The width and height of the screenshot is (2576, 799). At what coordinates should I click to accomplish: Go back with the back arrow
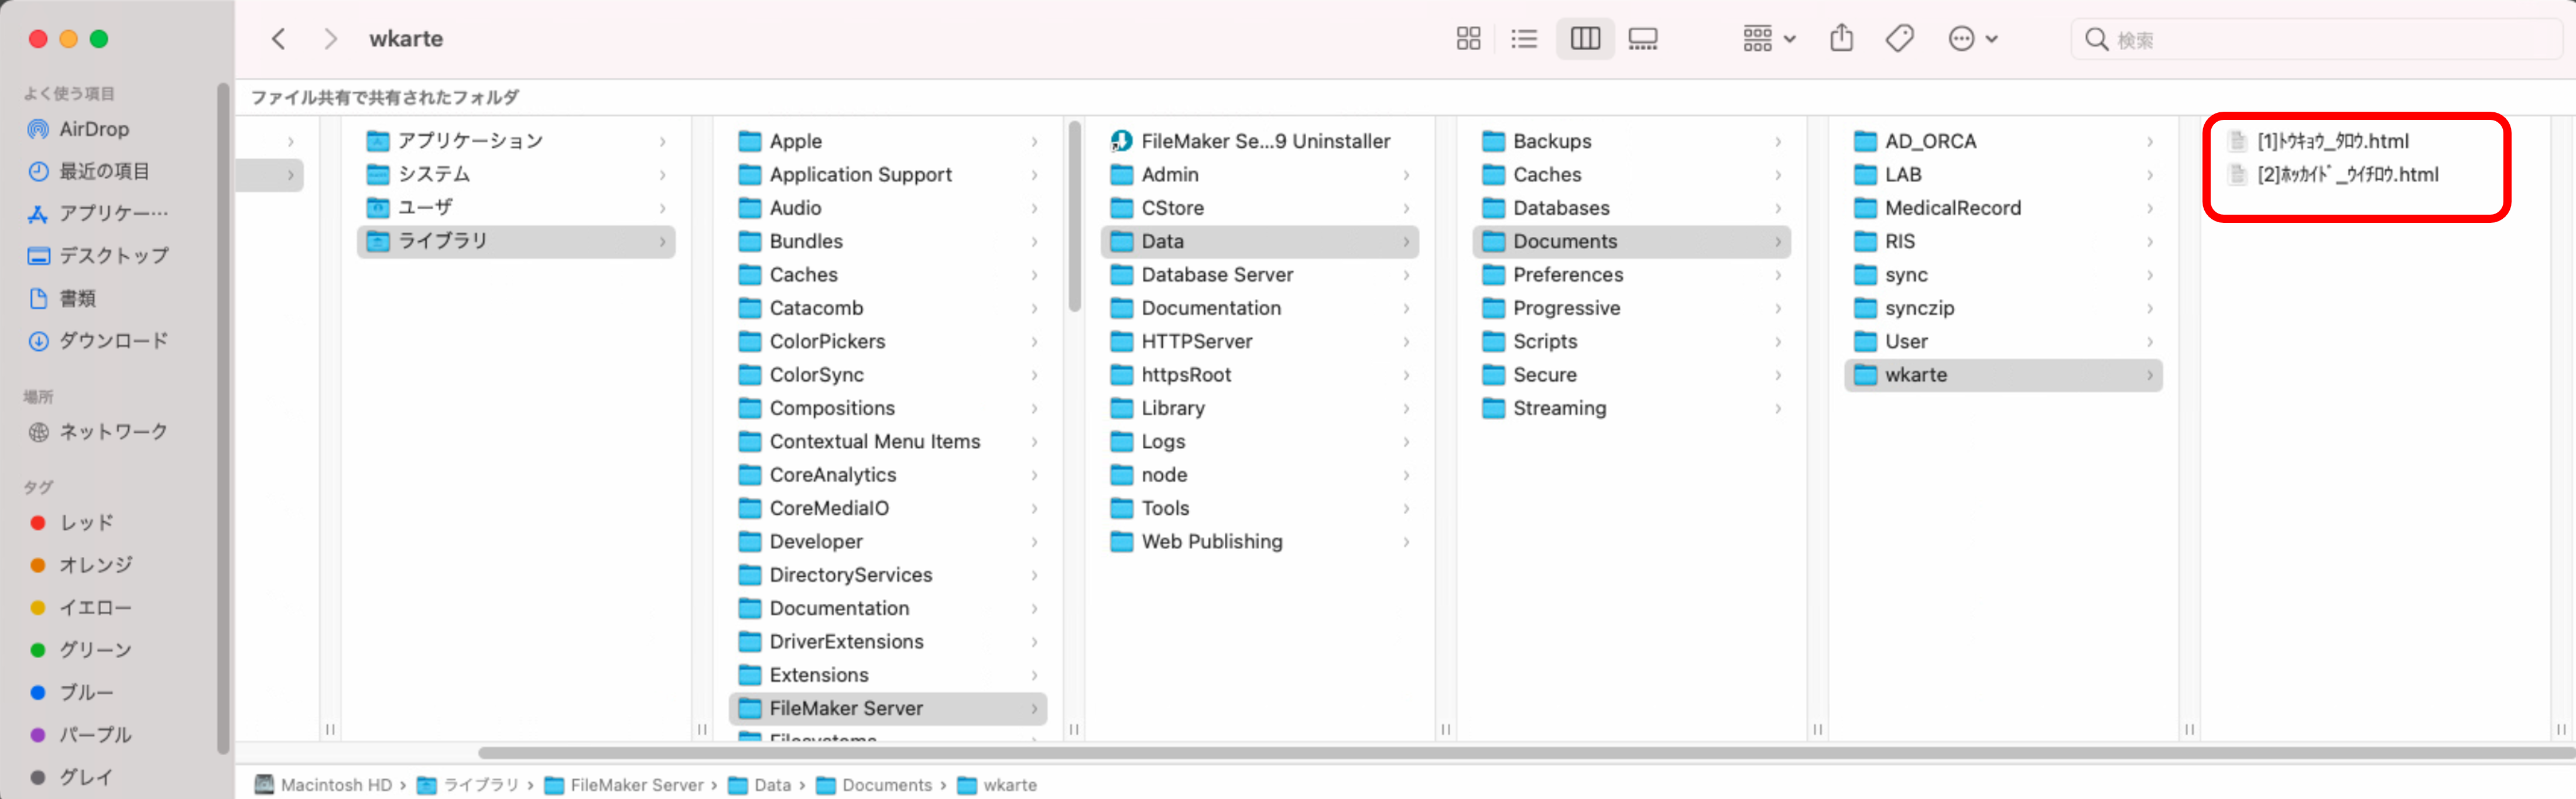(278, 39)
